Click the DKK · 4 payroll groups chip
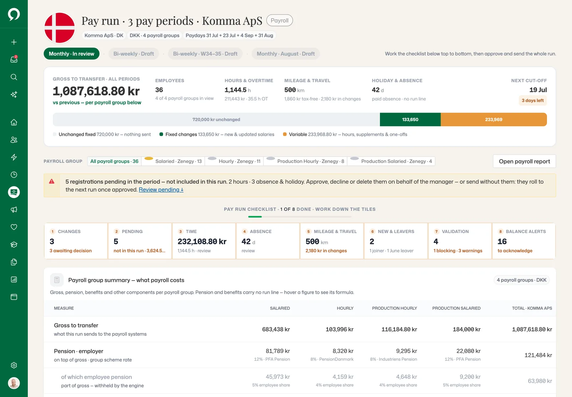This screenshot has height=397, width=572. [154, 35]
